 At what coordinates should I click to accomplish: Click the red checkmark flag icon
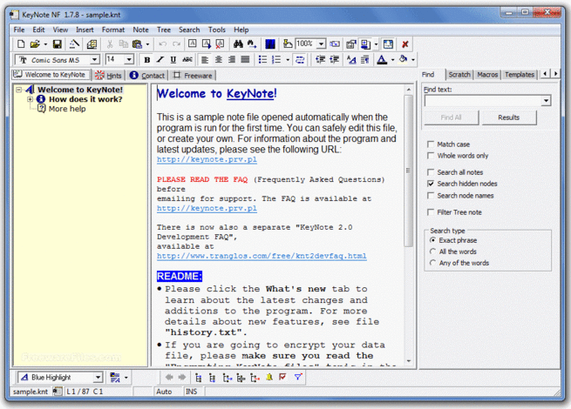point(282,378)
